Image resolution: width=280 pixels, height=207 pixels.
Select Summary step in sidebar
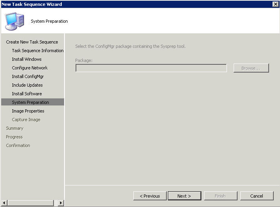[15, 128]
